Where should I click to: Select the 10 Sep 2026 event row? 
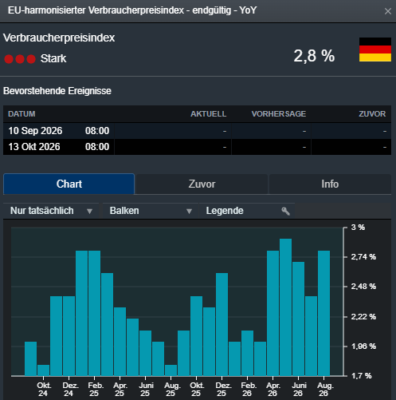click(197, 131)
